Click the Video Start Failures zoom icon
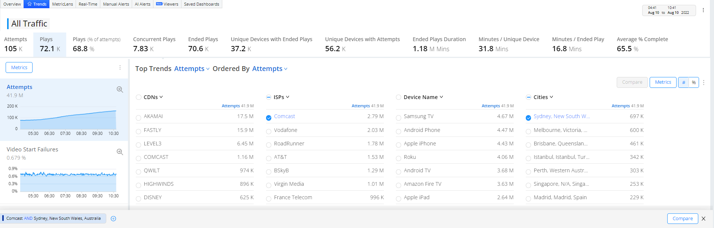 click(120, 152)
